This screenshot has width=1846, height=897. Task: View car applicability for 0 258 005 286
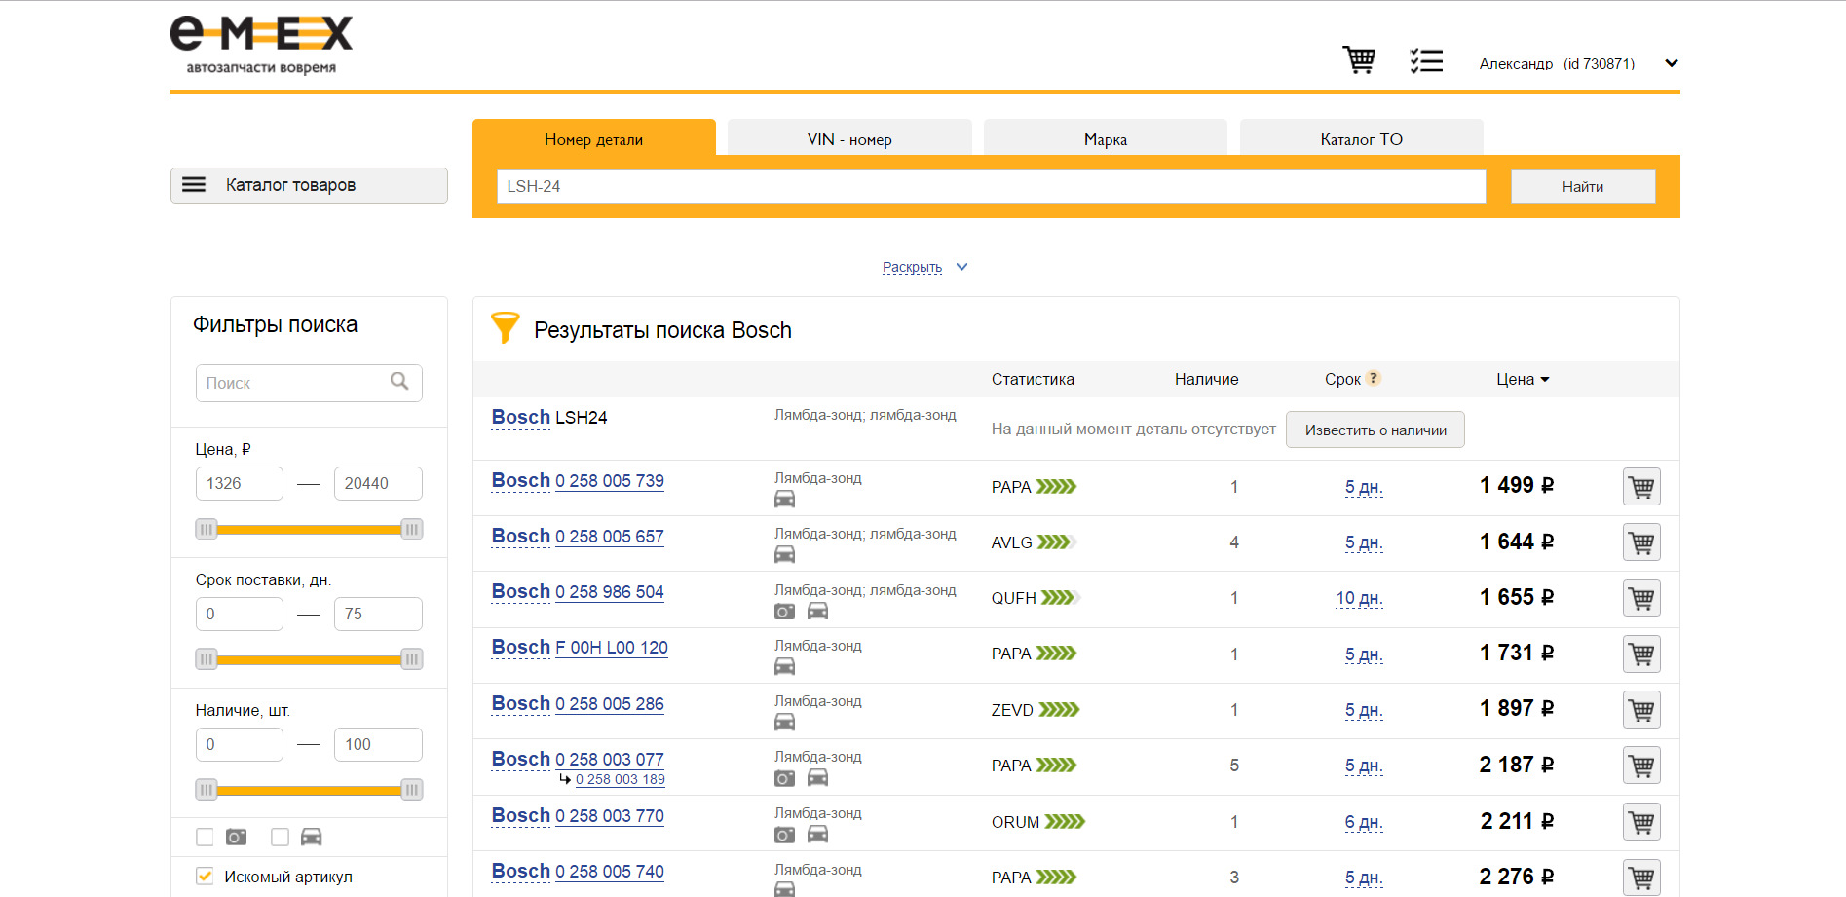coord(784,723)
